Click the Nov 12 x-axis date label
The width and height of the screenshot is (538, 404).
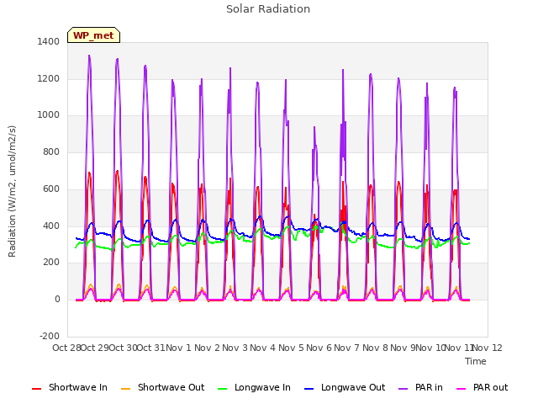(x=488, y=348)
